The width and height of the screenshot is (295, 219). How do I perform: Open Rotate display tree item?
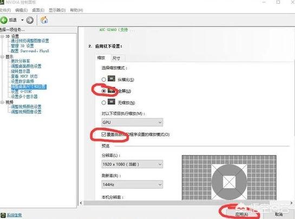21,71
